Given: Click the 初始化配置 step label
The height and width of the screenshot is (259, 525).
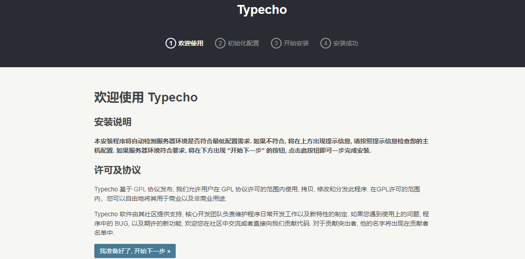Looking at the screenshot, I should (x=243, y=43).
